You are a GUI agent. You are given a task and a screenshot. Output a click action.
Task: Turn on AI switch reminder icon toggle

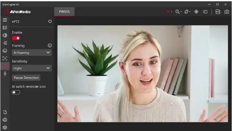16,92
